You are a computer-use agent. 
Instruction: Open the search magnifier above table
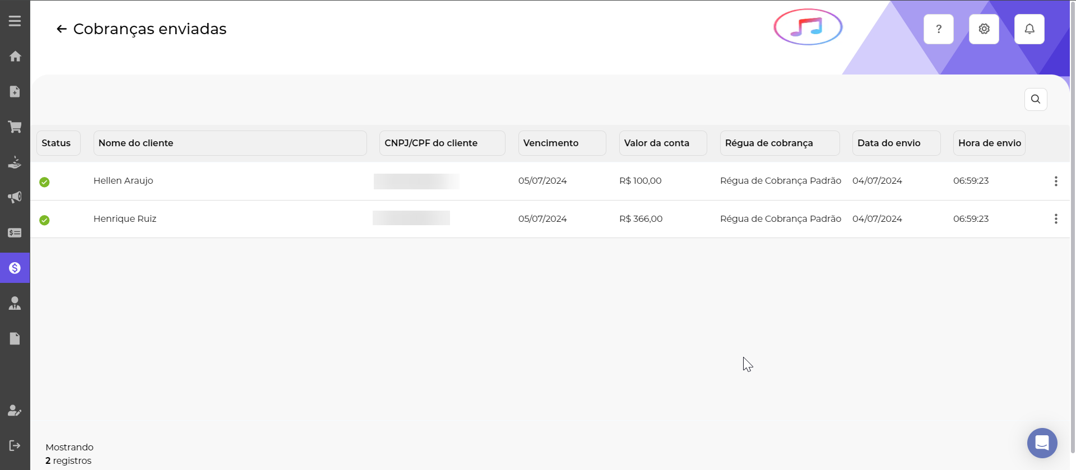click(1035, 99)
